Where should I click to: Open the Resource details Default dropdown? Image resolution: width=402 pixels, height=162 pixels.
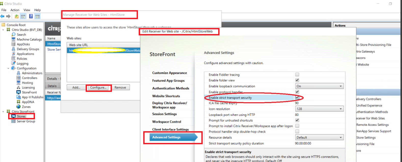(x=319, y=137)
